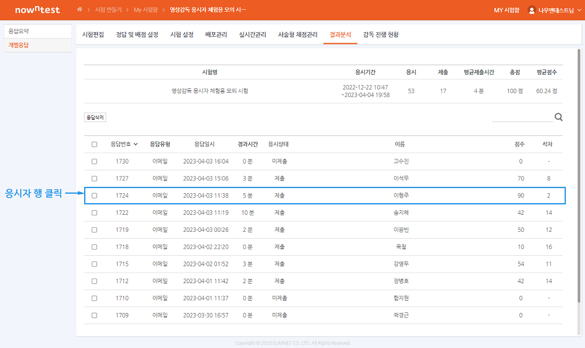The width and height of the screenshot is (585, 348).
Task: Click the nowntest logo
Action: (x=37, y=10)
